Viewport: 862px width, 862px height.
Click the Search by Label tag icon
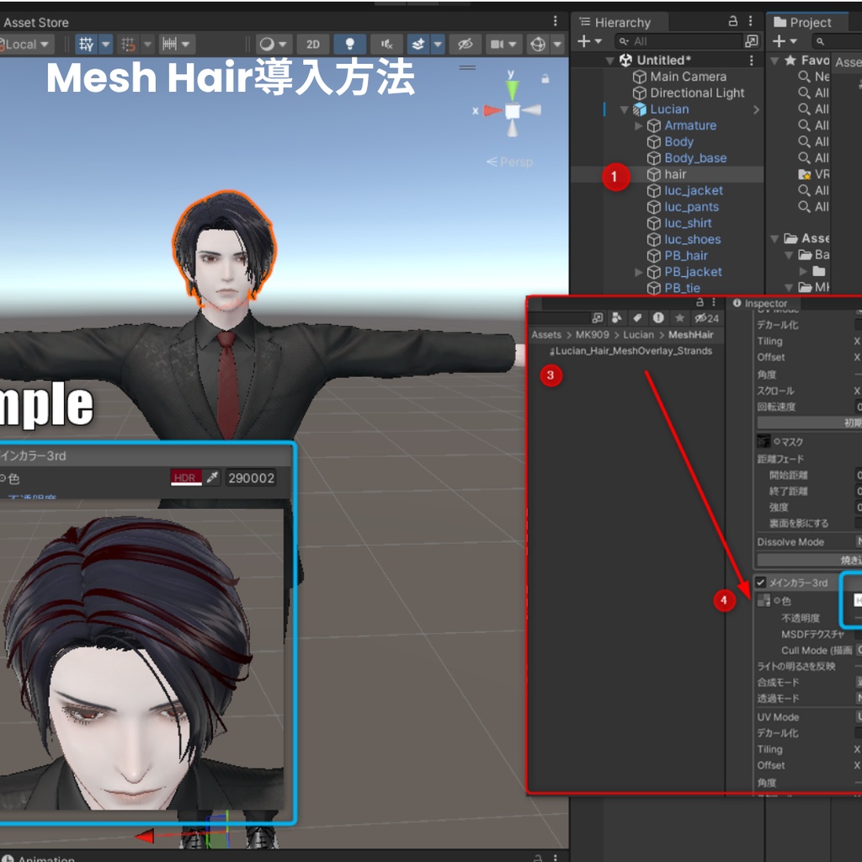tap(637, 317)
